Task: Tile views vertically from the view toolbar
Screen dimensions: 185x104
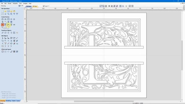Action: pyautogui.click(x=132, y=6)
